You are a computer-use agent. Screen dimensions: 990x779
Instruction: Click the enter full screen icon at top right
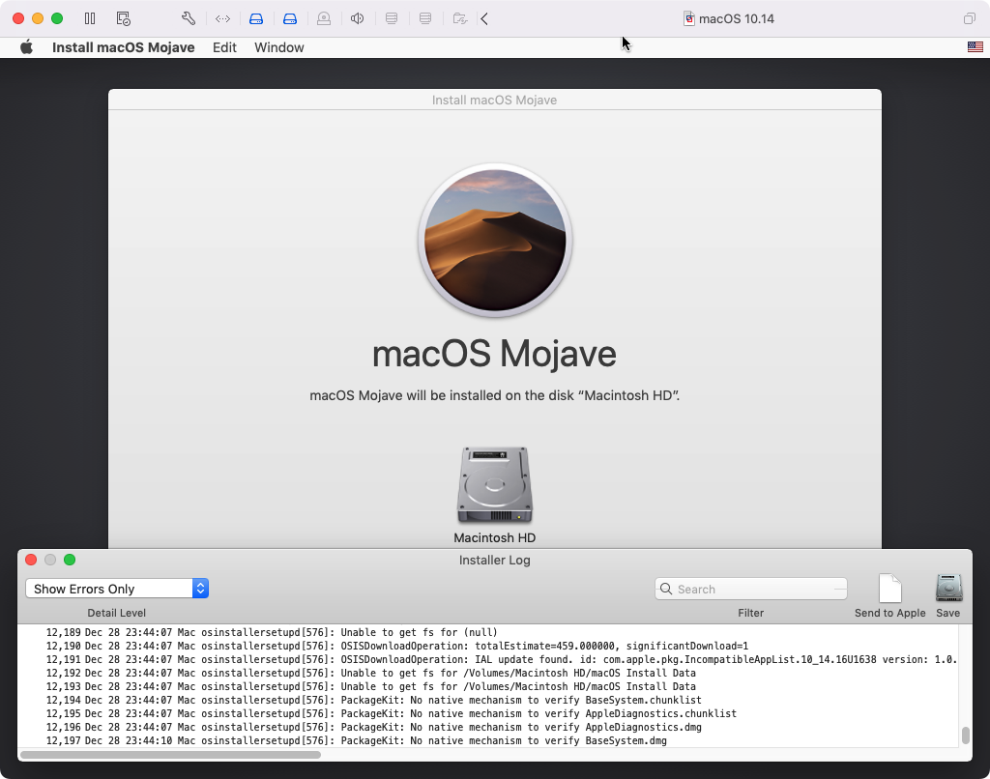pos(969,19)
